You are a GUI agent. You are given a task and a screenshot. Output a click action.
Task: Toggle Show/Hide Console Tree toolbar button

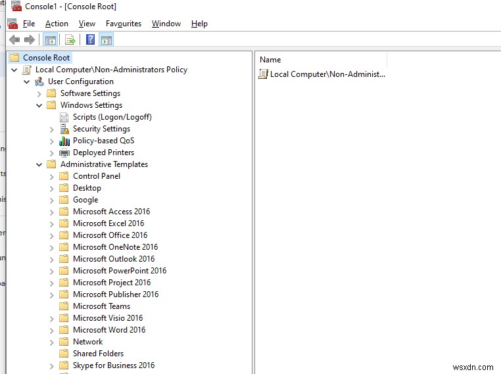pyautogui.click(x=51, y=40)
